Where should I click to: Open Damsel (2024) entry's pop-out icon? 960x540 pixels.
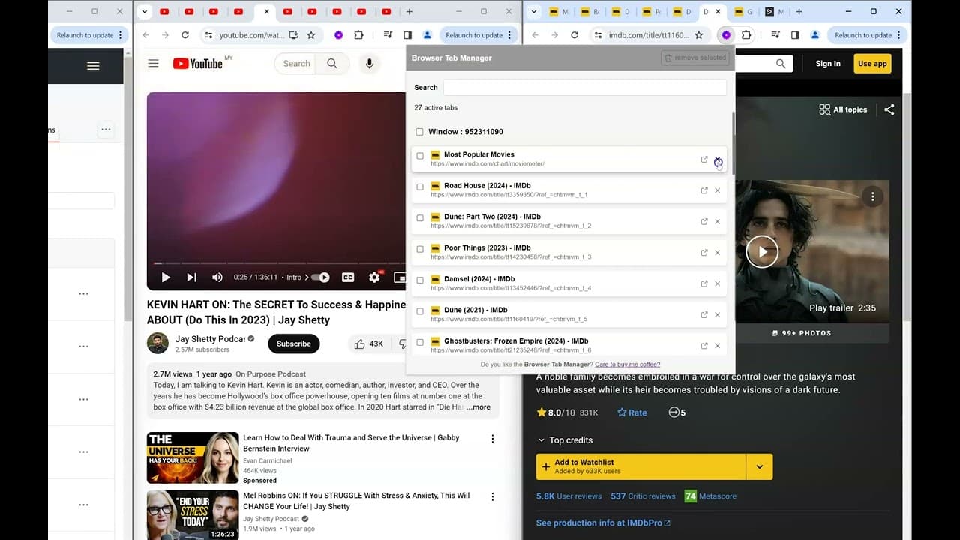point(703,283)
